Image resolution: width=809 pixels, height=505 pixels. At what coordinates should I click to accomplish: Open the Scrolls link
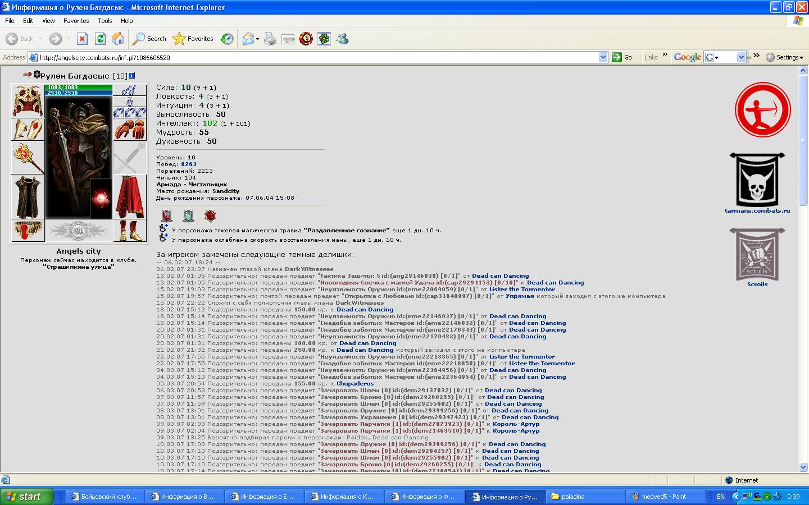coord(757,284)
